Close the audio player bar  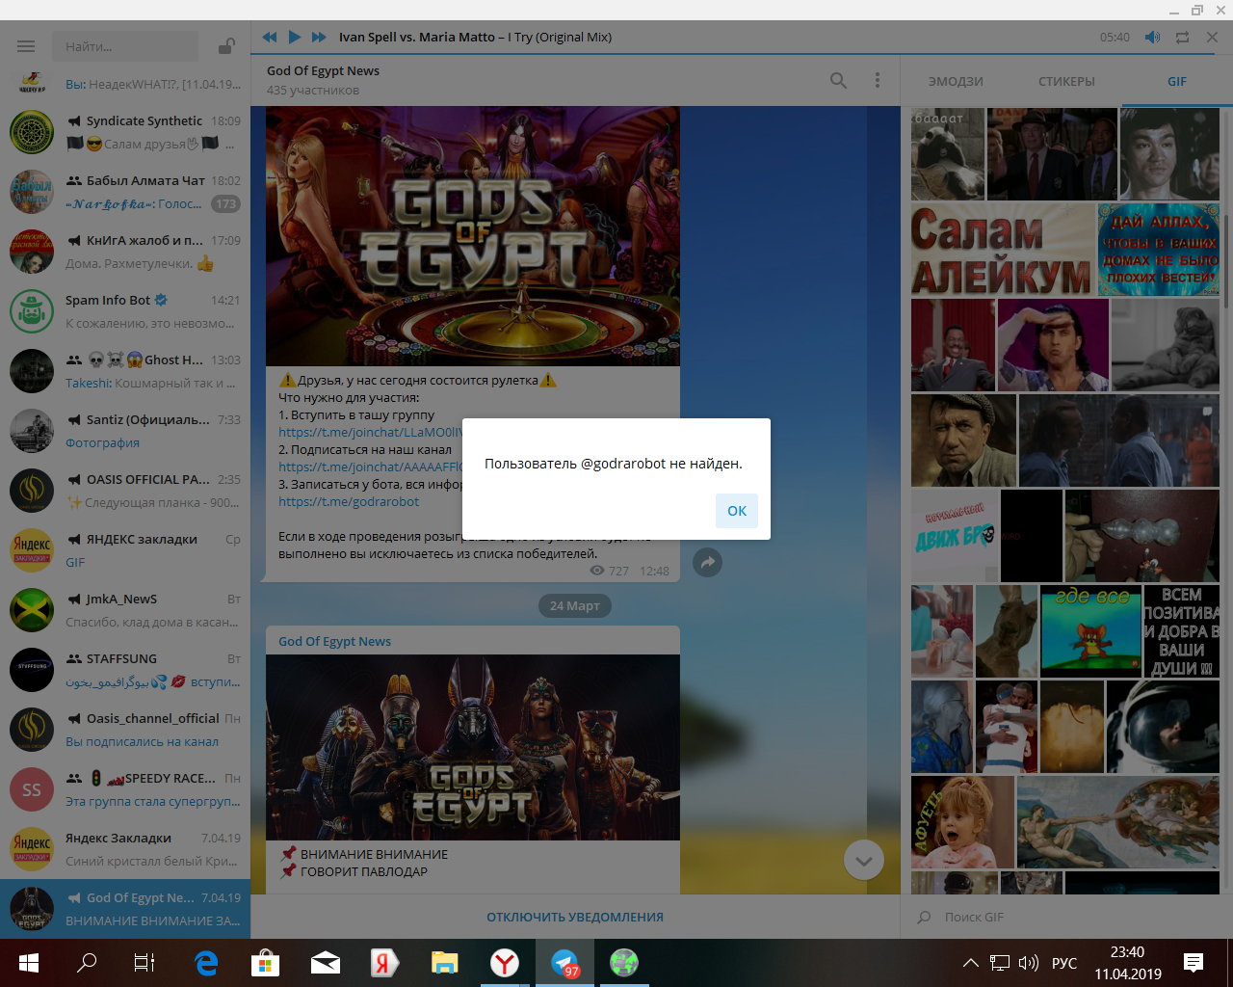(1213, 38)
